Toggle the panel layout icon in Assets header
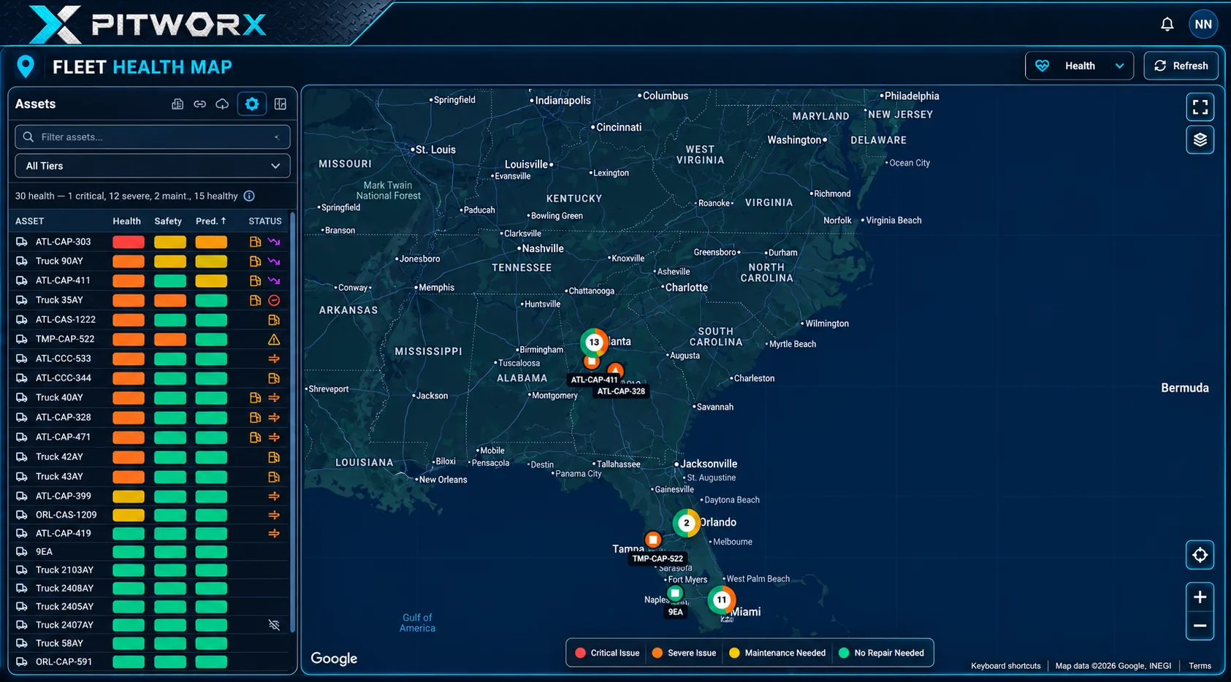The width and height of the screenshot is (1231, 682). [x=281, y=104]
